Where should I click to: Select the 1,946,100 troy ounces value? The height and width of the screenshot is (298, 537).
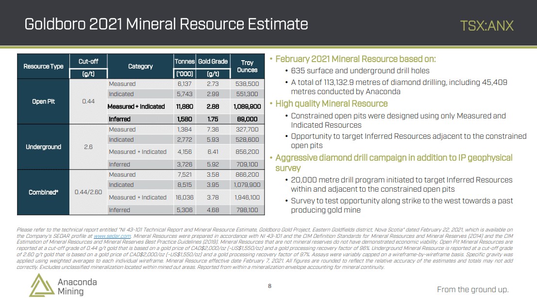(x=247, y=198)
